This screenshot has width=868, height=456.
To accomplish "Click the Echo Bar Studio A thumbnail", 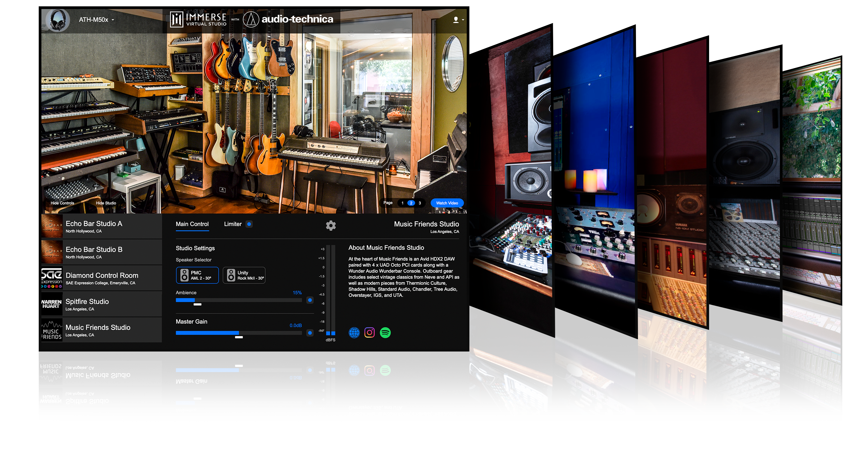I will [52, 226].
